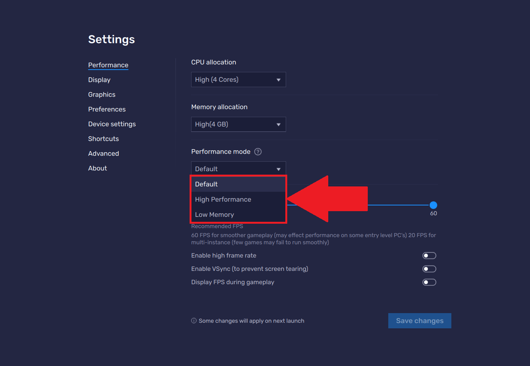Image resolution: width=530 pixels, height=366 pixels.
Task: Collapse the Performance mode dropdown
Action: click(238, 169)
